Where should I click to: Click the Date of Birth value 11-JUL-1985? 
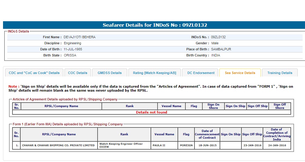click(x=73, y=49)
